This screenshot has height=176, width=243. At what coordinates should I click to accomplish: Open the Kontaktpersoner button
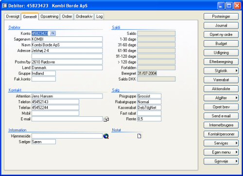tap(221, 134)
